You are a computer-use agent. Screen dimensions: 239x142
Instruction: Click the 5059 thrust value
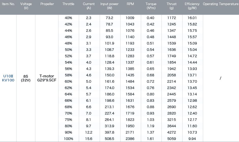pyautogui.click(x=172, y=139)
